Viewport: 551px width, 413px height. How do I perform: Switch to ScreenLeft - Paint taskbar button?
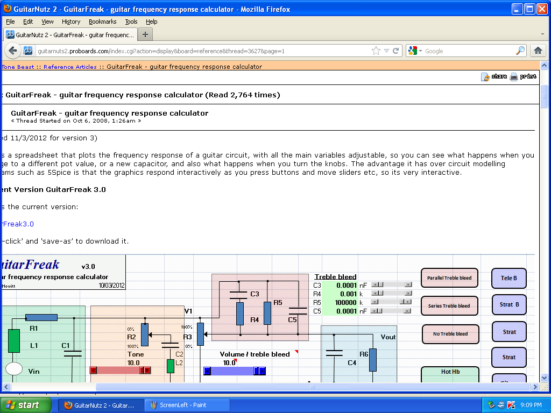click(x=187, y=405)
